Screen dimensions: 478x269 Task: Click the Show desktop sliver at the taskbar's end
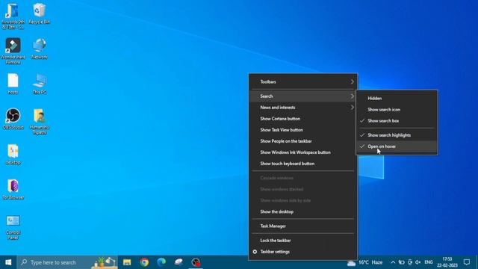(477, 262)
